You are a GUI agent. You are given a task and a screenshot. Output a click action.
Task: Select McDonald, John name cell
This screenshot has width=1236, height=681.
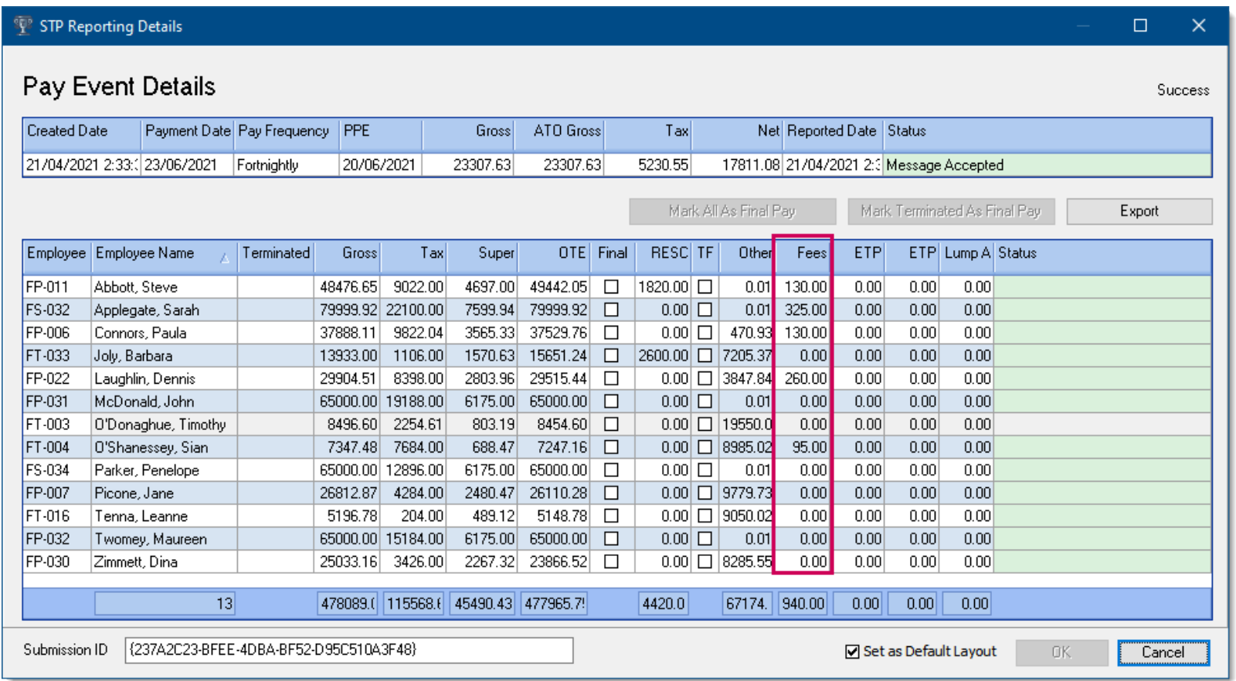pos(165,401)
